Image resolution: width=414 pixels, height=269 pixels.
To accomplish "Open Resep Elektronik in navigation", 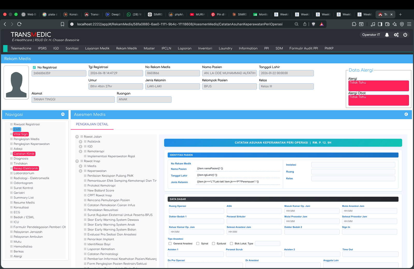I will point(26,168).
